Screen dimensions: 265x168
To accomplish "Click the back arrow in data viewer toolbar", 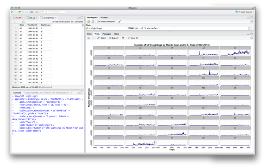I will [14, 22].
